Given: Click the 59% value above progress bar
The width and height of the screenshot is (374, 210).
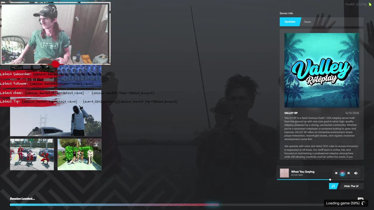Looking at the screenshot, I should (361, 199).
